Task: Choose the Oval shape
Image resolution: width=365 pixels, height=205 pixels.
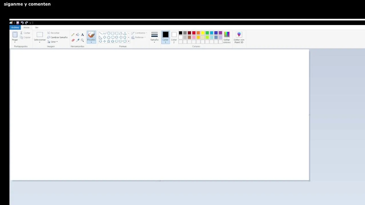Action: [109, 33]
